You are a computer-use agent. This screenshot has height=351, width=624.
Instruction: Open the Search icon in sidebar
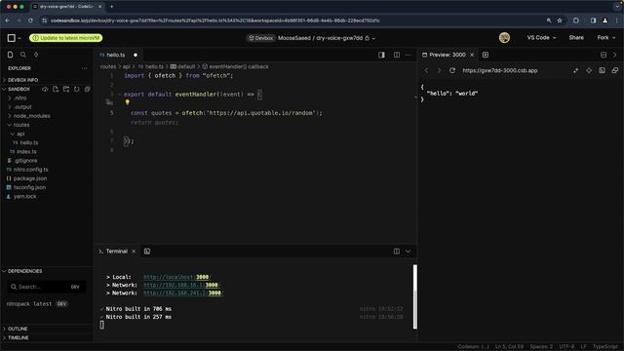click(23, 55)
